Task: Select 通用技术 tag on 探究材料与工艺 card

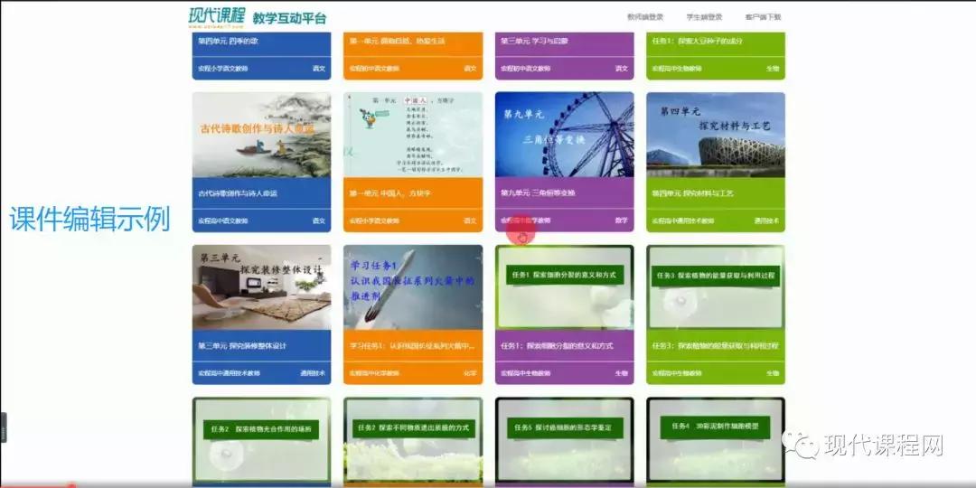Action: 767,221
